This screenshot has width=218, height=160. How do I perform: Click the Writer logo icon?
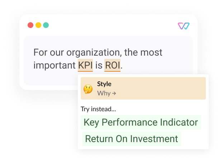(x=184, y=26)
